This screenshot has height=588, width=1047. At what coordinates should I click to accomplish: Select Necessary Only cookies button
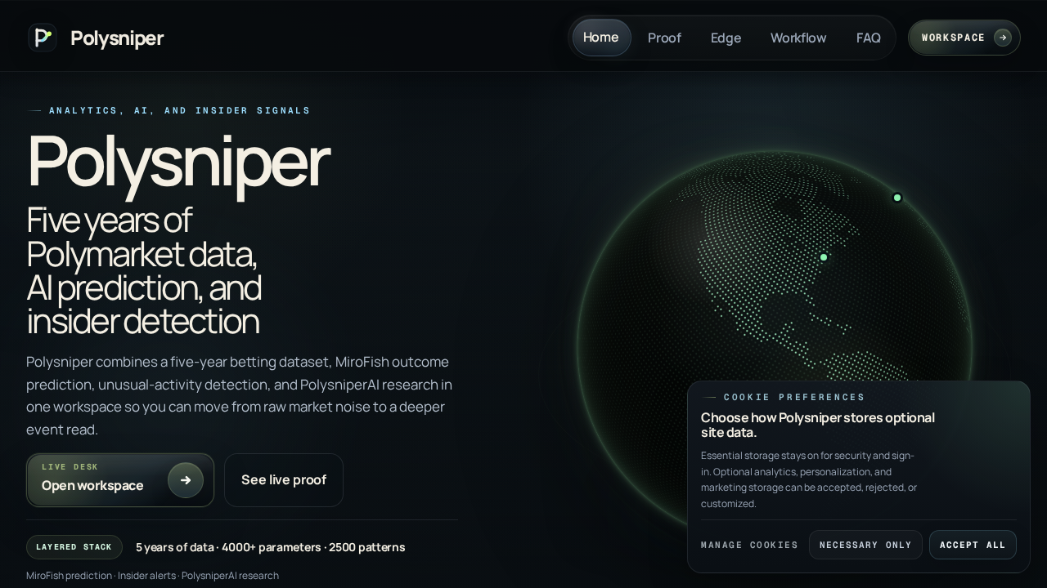[x=865, y=545]
